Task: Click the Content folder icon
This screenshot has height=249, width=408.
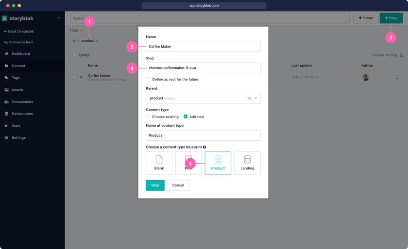Action: coord(6,66)
